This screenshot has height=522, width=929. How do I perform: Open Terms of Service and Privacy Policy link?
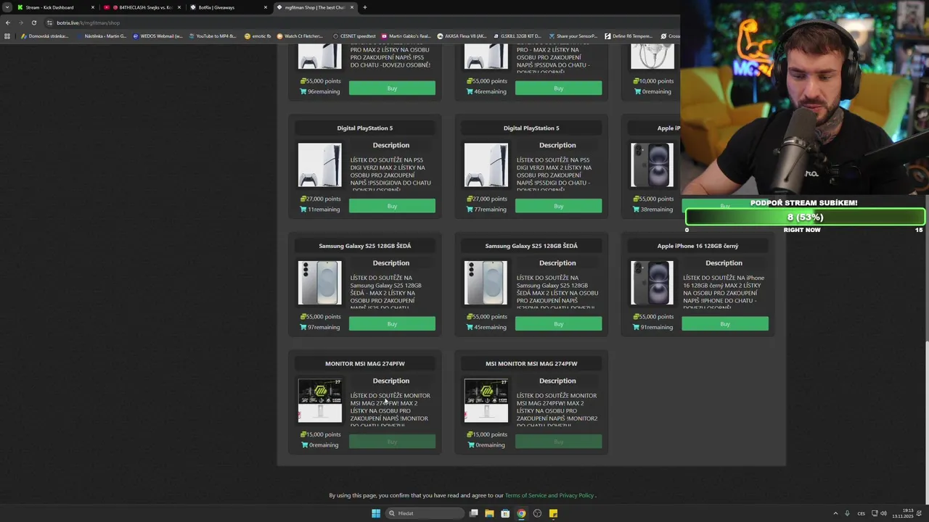(549, 495)
